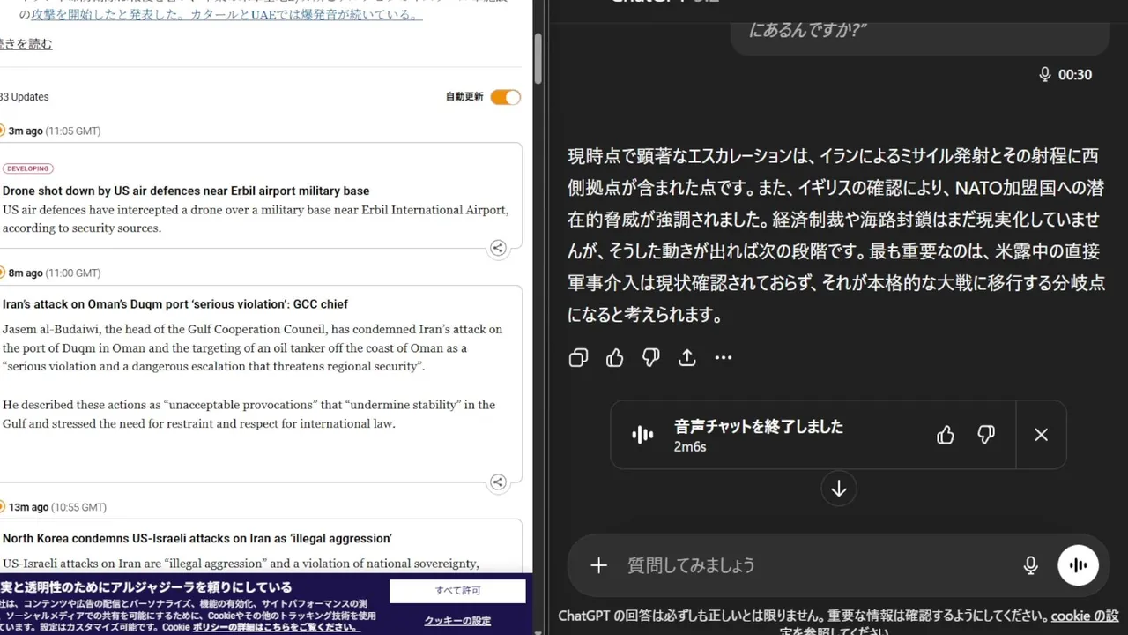Rate the ended voice chat thumbs down
The image size is (1128, 635).
click(x=986, y=435)
